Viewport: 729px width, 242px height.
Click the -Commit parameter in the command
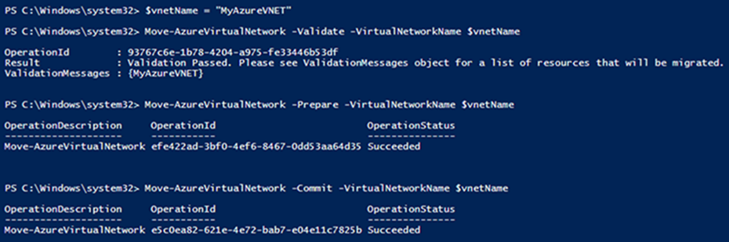(x=307, y=188)
